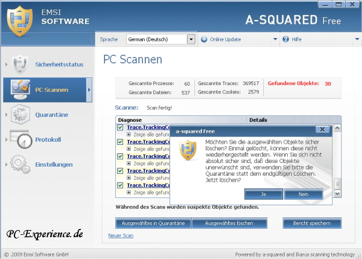The image size is (362, 259).
Task: Click the Hilfe question mark icon
Action: click(x=286, y=39)
